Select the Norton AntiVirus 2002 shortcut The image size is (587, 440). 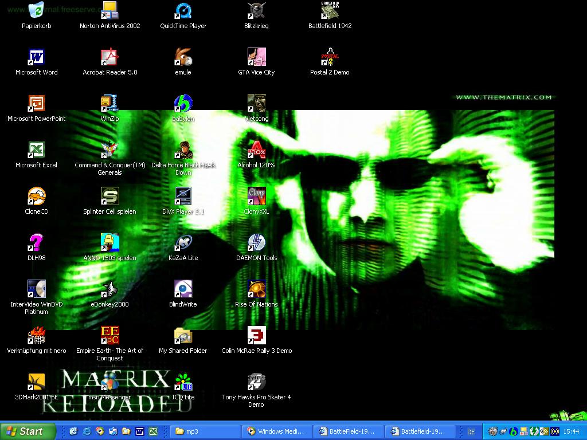click(109, 10)
